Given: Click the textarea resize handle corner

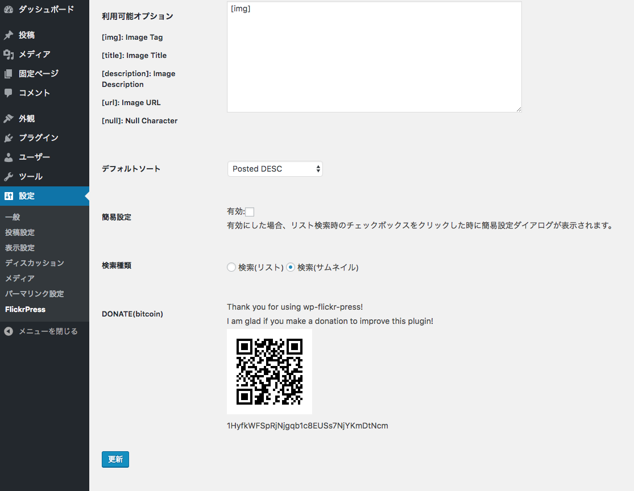Looking at the screenshot, I should click(519, 109).
